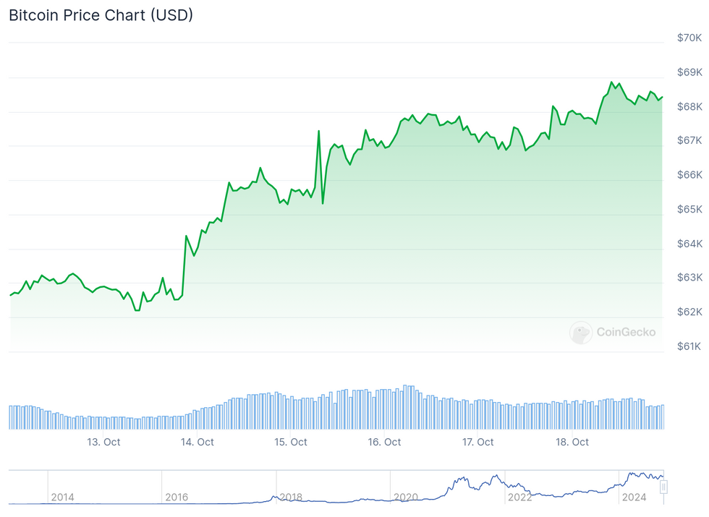Click the $70K price axis label
Screen dimensions: 709x517
689,38
